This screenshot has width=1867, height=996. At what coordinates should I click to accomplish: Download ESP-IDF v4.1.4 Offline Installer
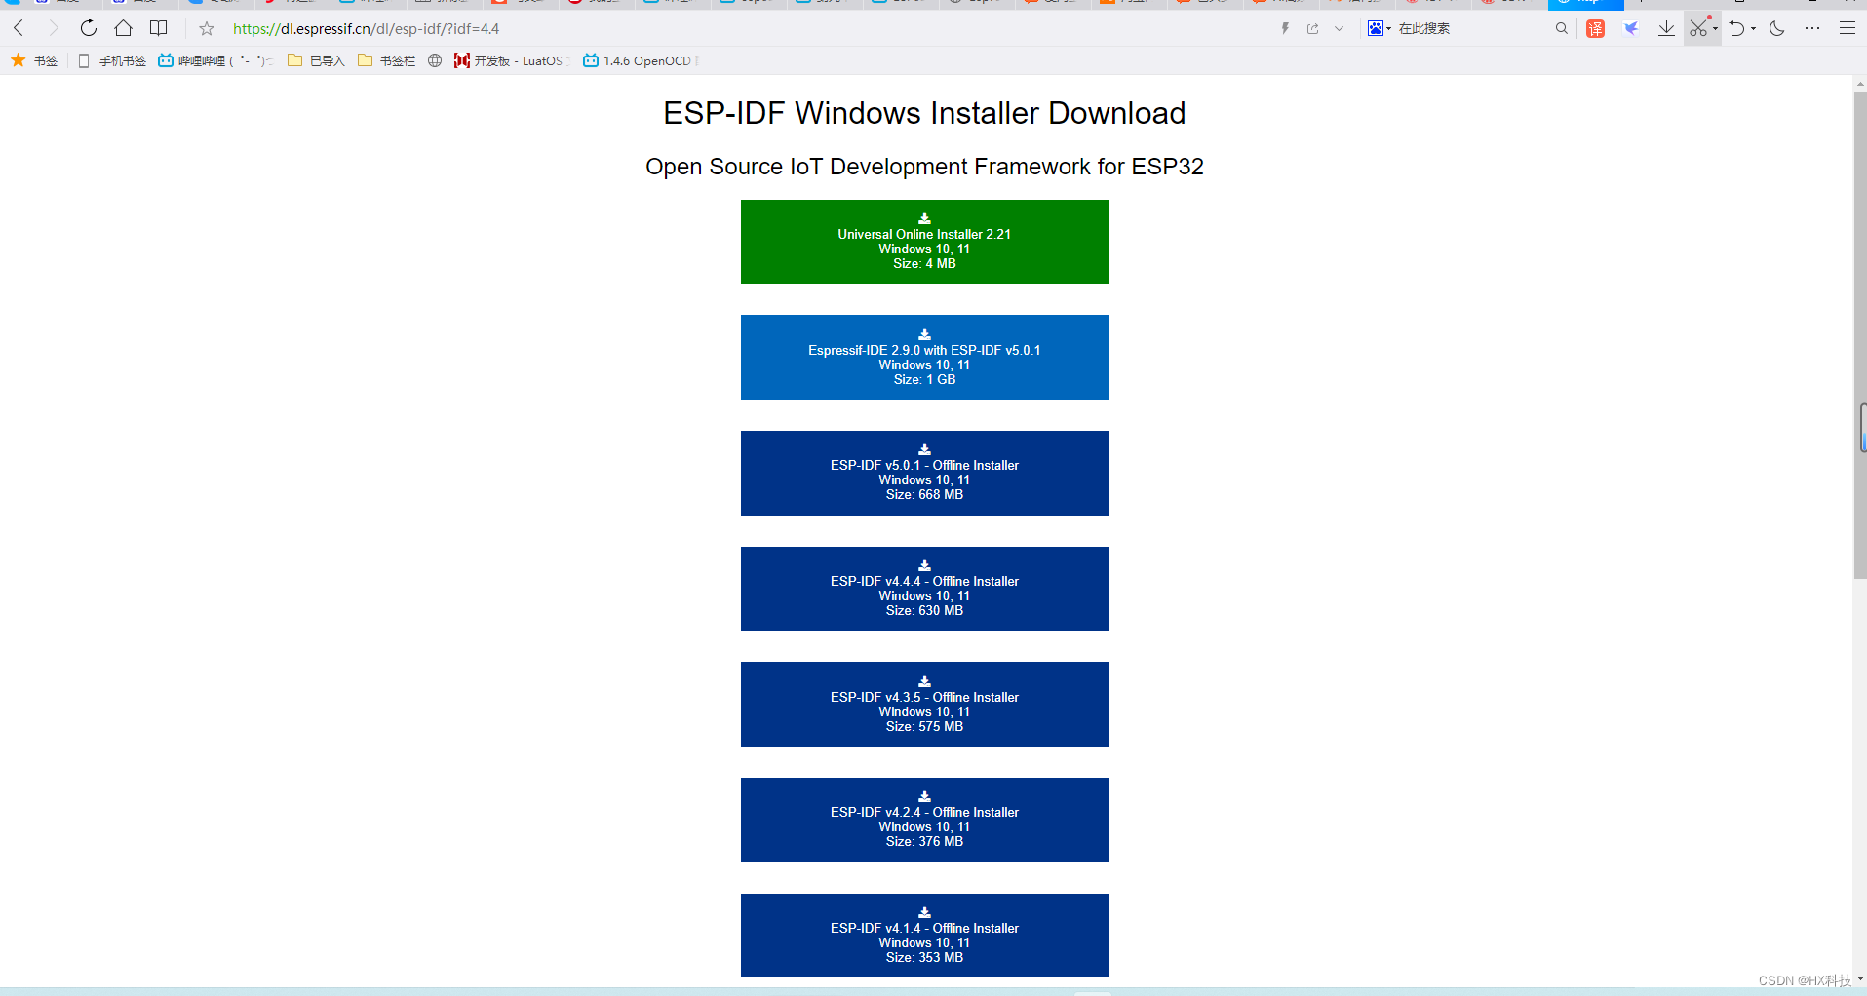(x=924, y=936)
